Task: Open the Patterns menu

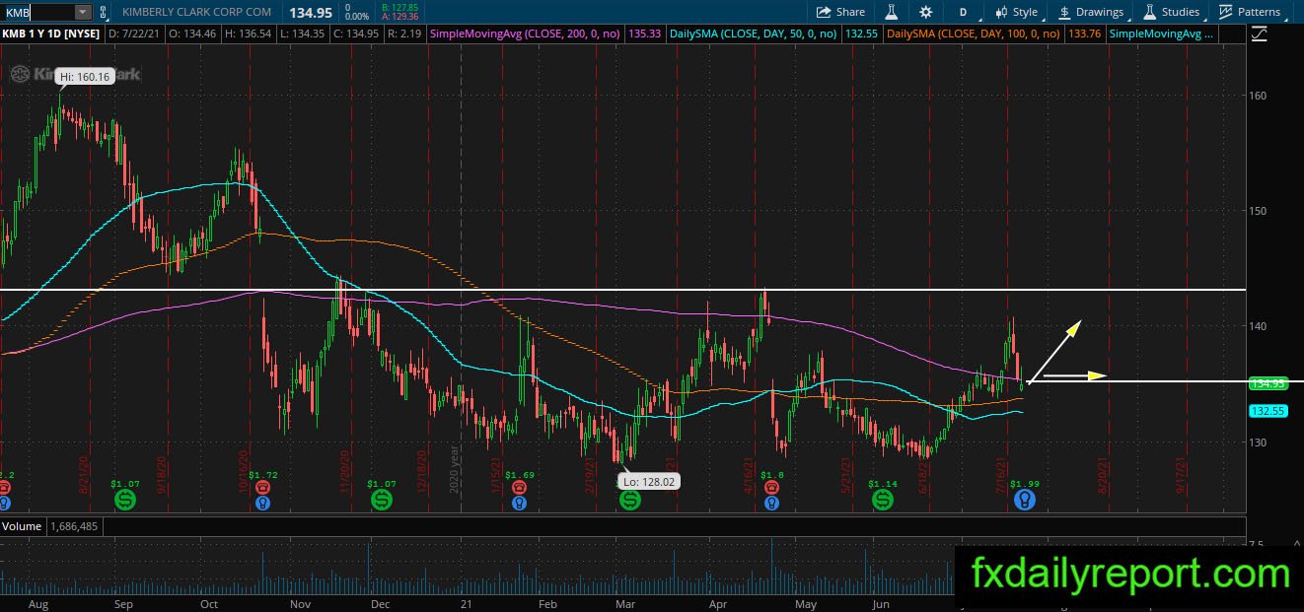Action: 1250,12
